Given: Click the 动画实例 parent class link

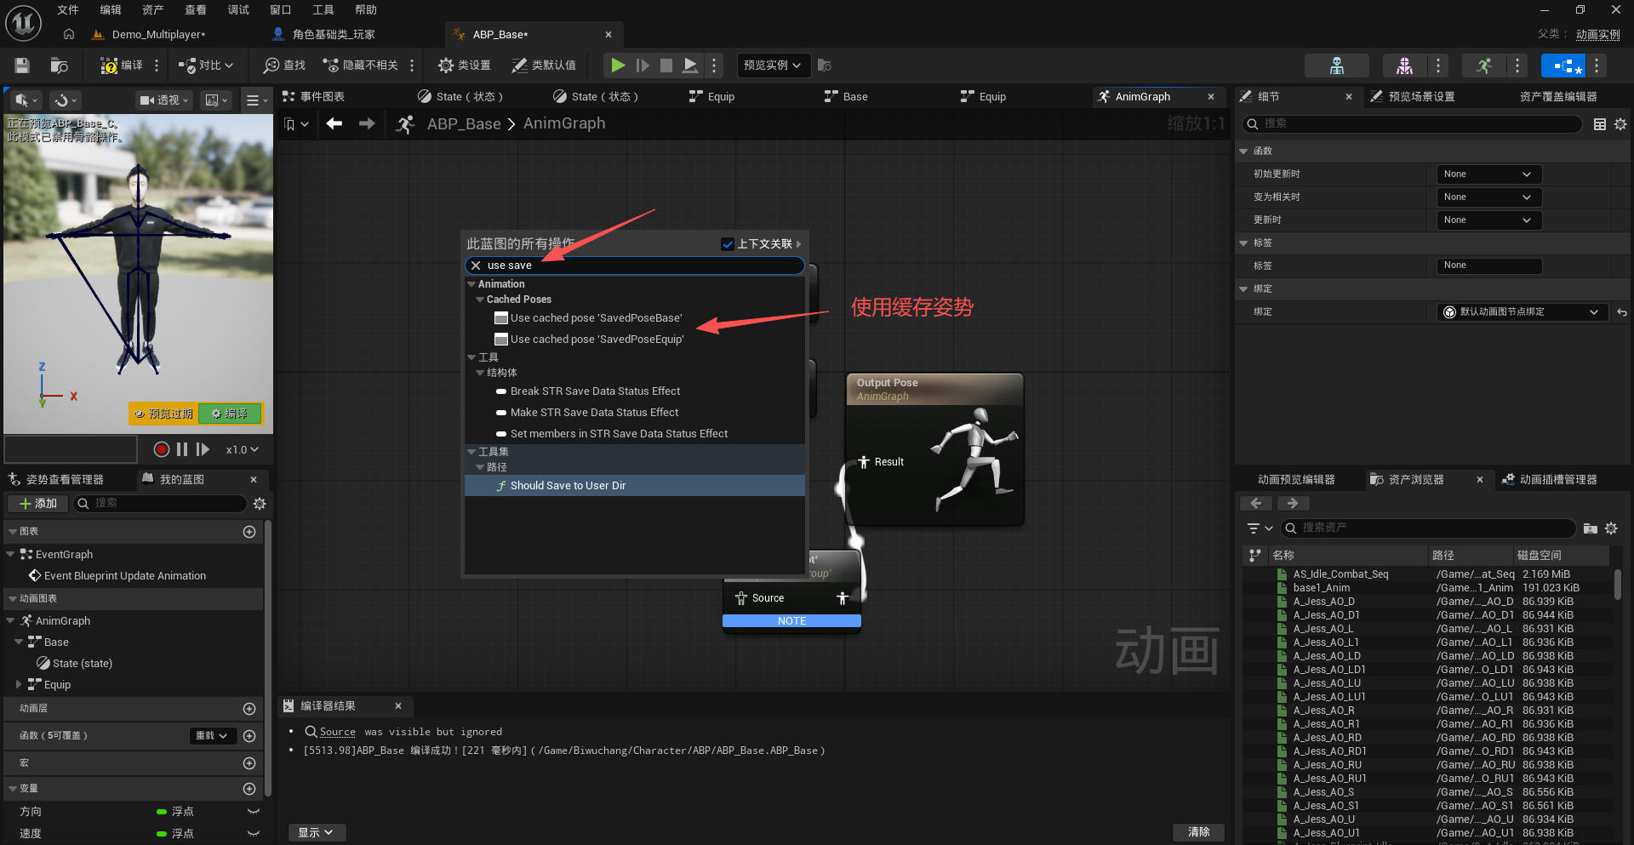Looking at the screenshot, I should click(1597, 35).
